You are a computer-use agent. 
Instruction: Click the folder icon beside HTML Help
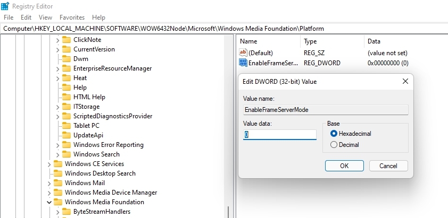click(x=67, y=97)
